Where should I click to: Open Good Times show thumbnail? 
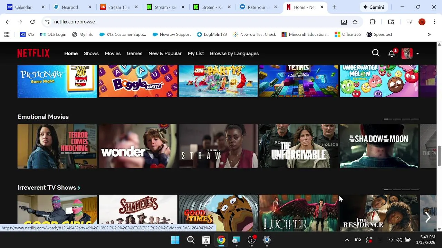point(218,212)
